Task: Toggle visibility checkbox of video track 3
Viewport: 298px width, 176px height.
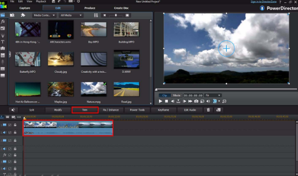Action: (10, 162)
